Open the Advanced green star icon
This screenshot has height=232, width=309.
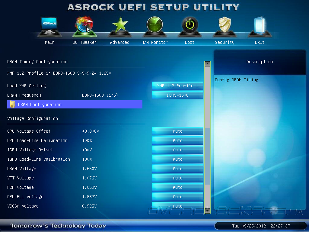[x=119, y=27]
